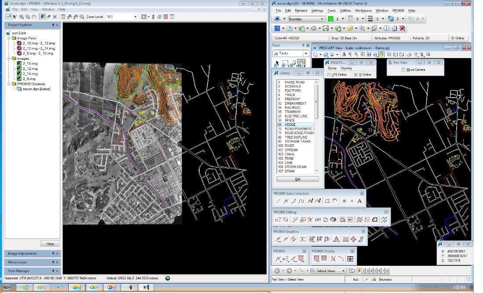Click the Edit button in Library panel
The width and height of the screenshot is (483, 293).
298,179
